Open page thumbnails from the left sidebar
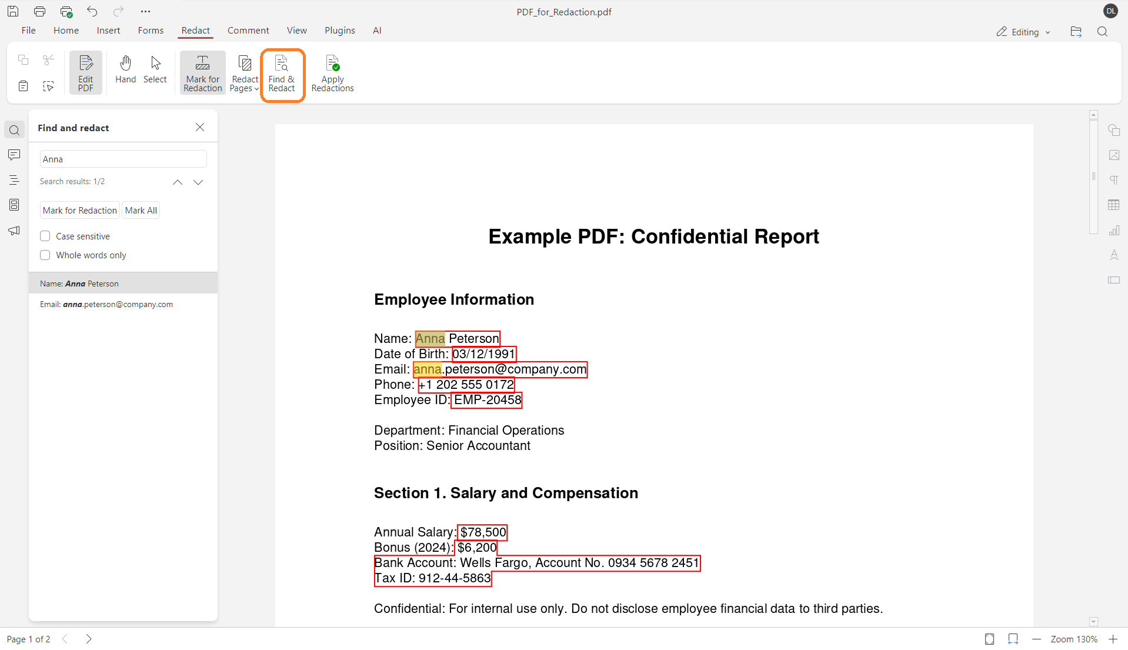Screen dimensions: 1128x650 coord(14,205)
